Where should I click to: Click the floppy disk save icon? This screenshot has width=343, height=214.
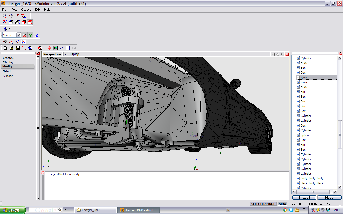tap(18, 48)
